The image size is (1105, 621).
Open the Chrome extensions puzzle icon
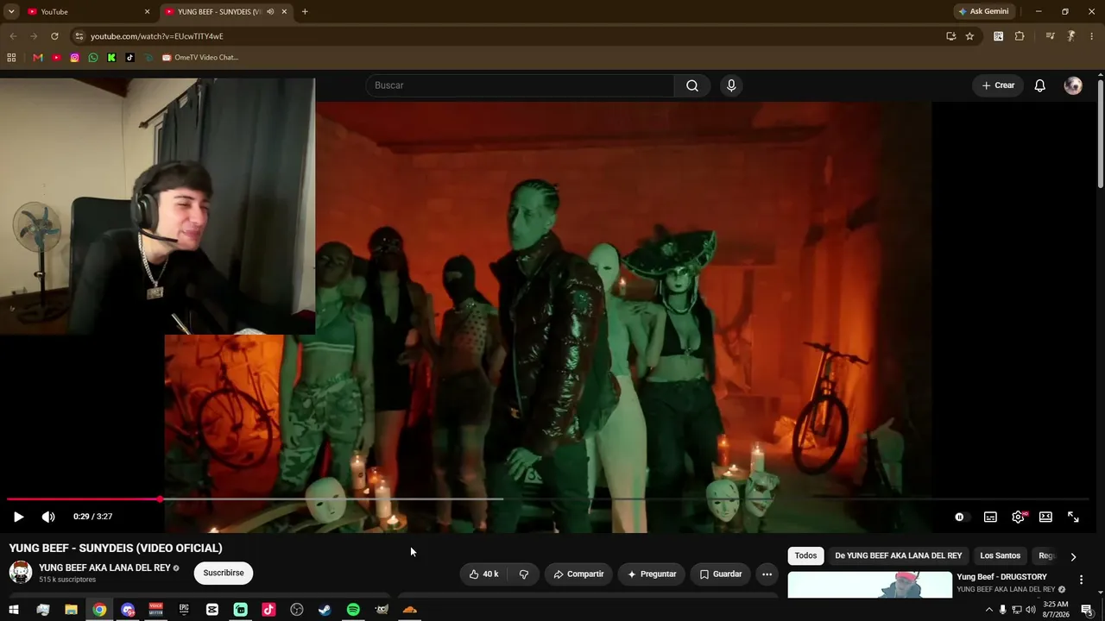click(x=1020, y=36)
